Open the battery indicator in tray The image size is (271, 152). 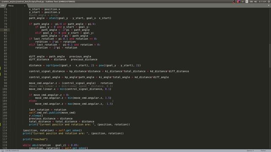[x=251, y=2]
